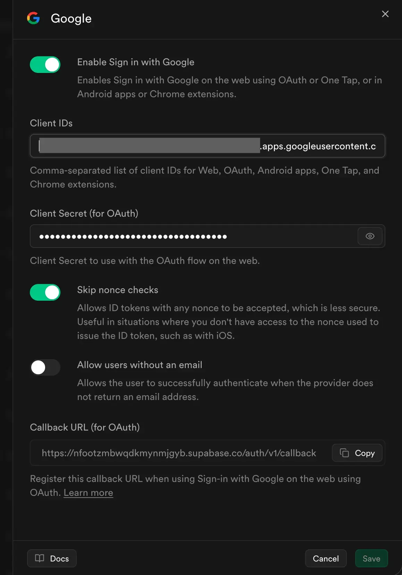Click the "Enable Sign in with Google" label

tap(136, 62)
